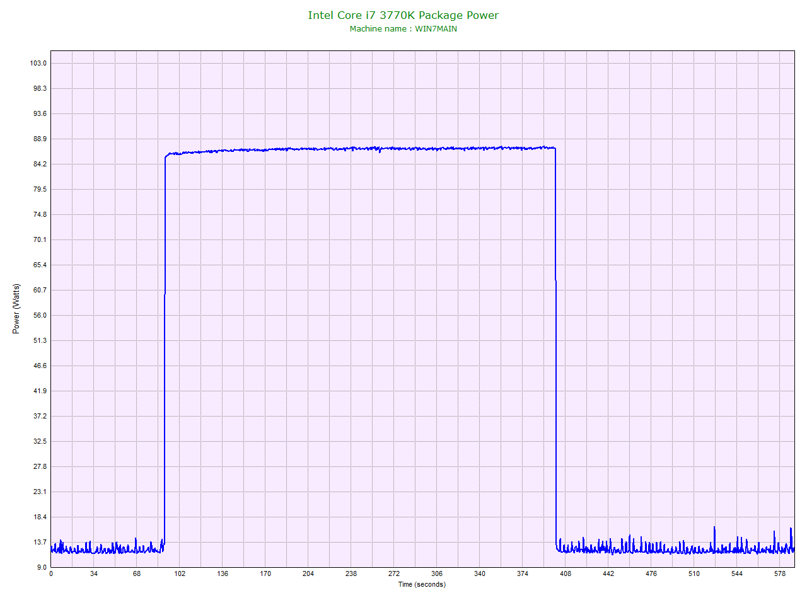Screen dimensions: 807x605
Task: Click the y-axis value 27.8
Action: click(40, 466)
